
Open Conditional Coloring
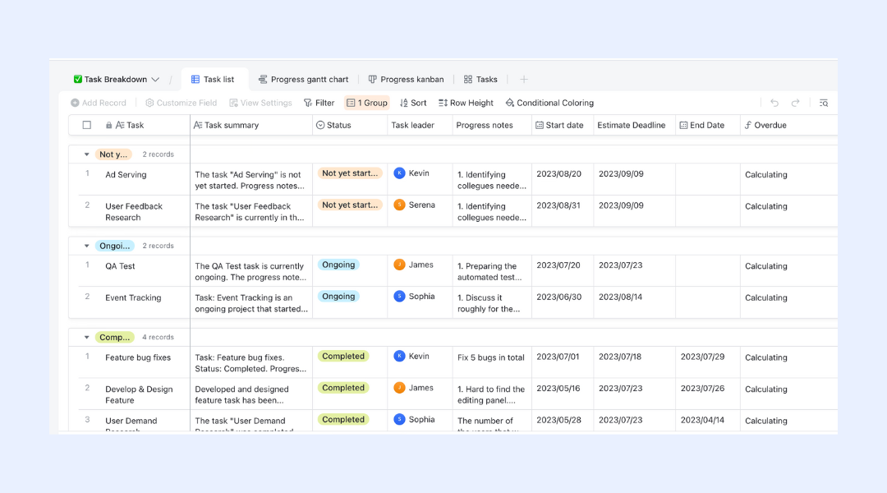(x=549, y=103)
